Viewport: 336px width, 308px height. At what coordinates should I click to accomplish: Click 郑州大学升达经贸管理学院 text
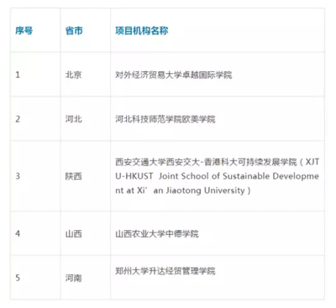tap(165, 271)
